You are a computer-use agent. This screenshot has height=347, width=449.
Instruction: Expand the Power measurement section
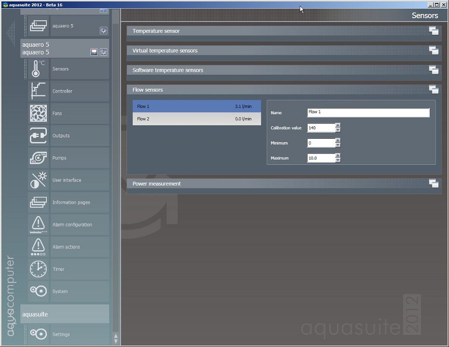[434, 183]
